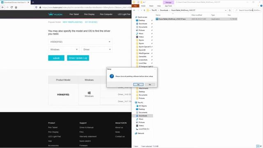Viewport: 263px width, 148px height.
Task: Click This PC in the address breadcrumb
Action: click(155, 10)
